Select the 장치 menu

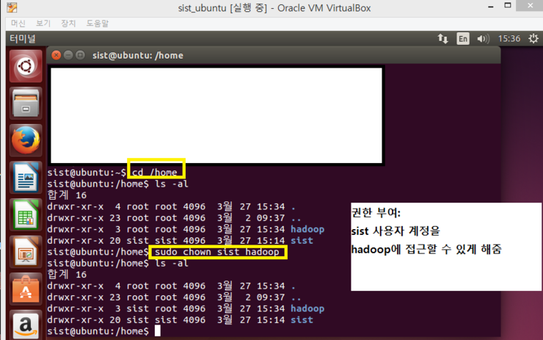coord(68,23)
